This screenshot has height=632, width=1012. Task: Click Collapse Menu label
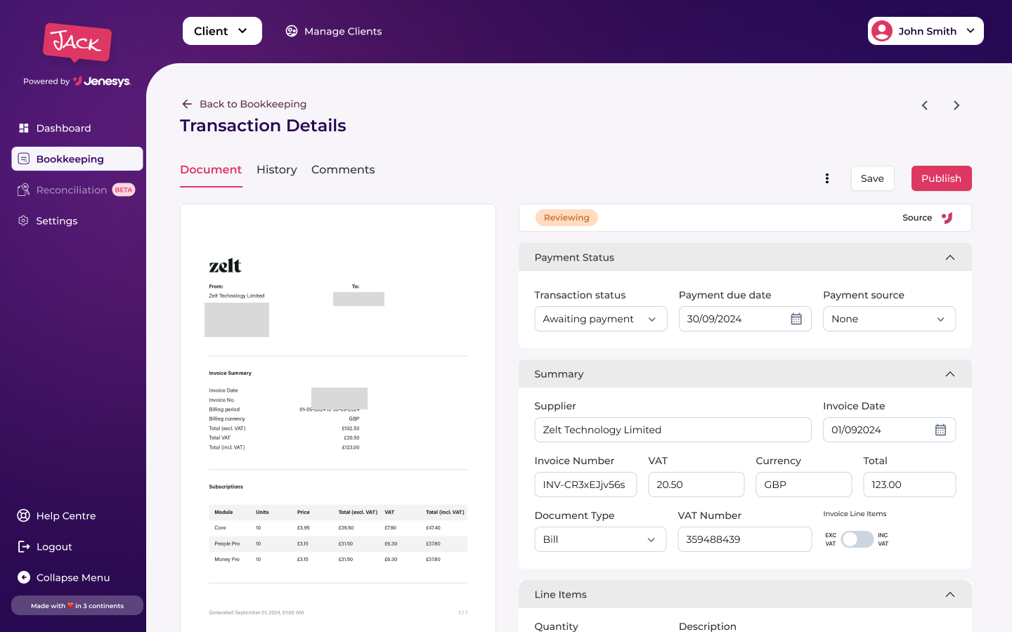[73, 577]
